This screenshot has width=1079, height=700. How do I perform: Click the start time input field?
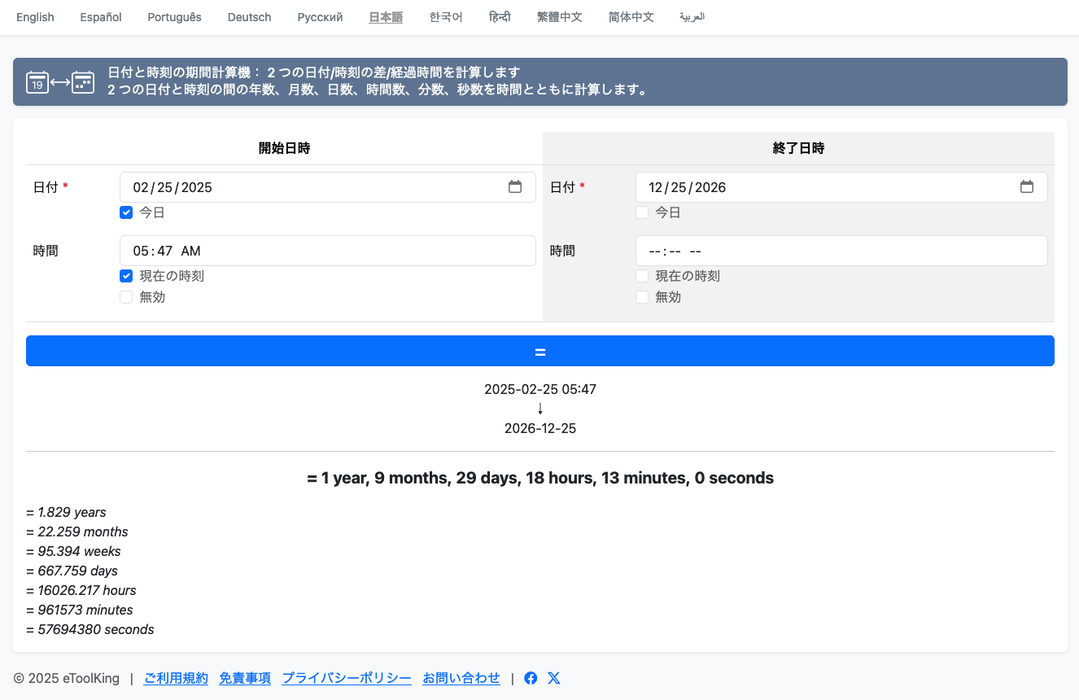tap(327, 251)
